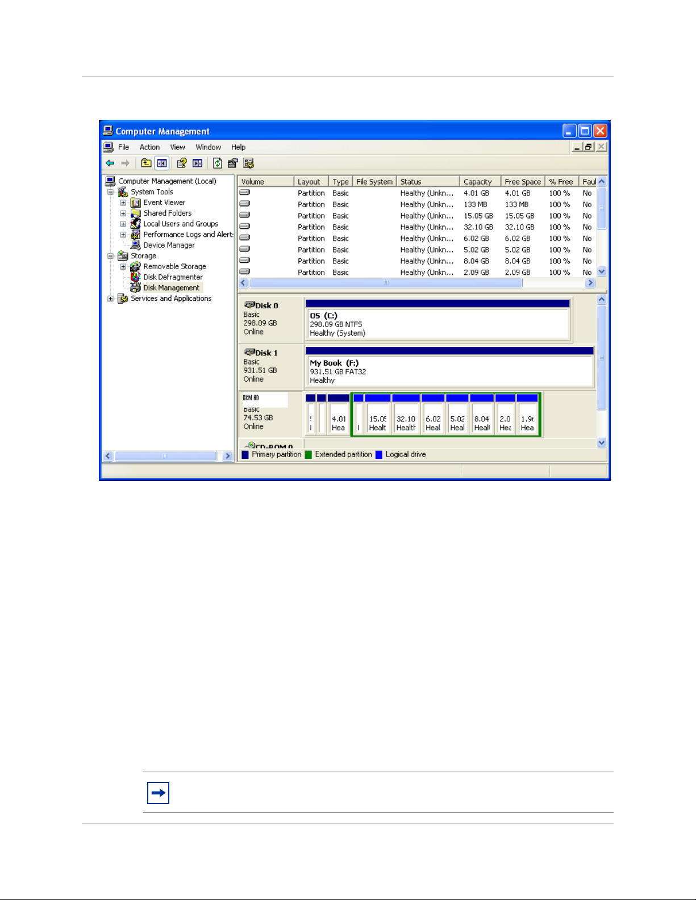Viewport: 696px width, 900px height.
Task: Click disk graphic pane scroll down arrow
Action: [x=602, y=443]
